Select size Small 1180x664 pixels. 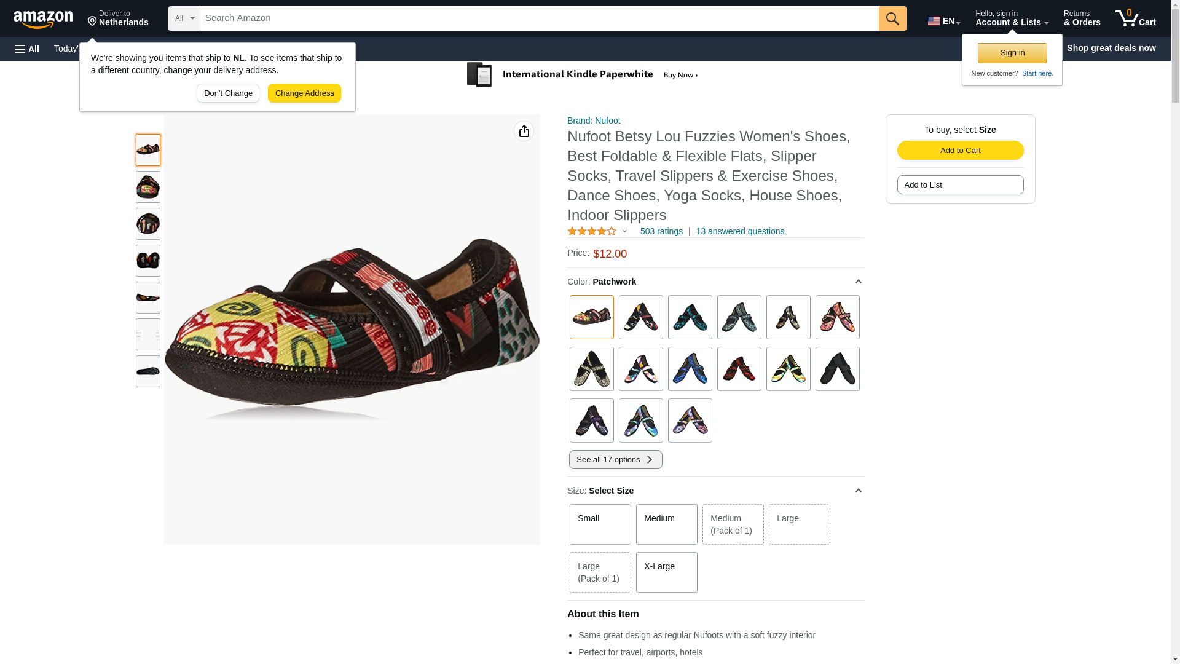(600, 524)
